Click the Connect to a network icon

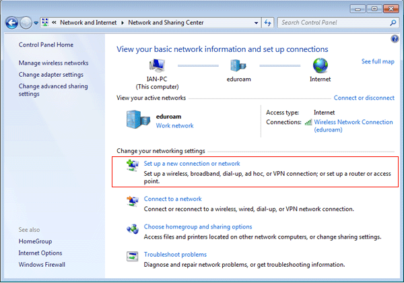point(133,201)
